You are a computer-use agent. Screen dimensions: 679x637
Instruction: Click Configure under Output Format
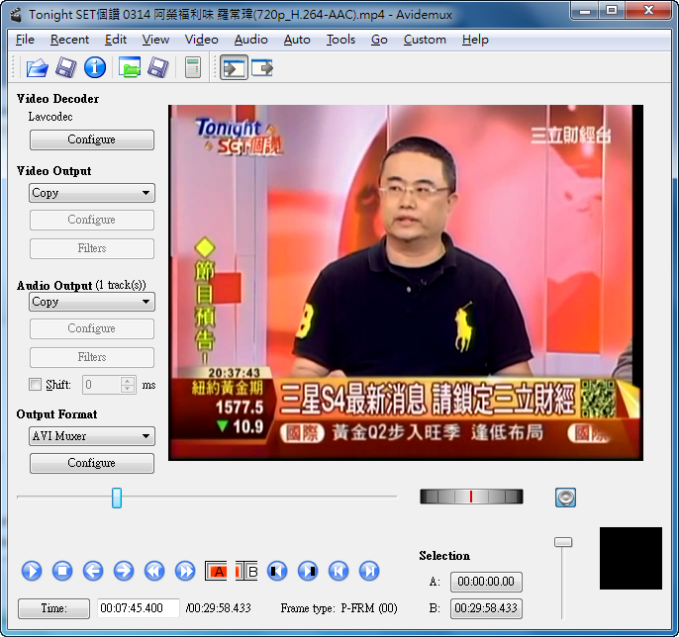(92, 463)
